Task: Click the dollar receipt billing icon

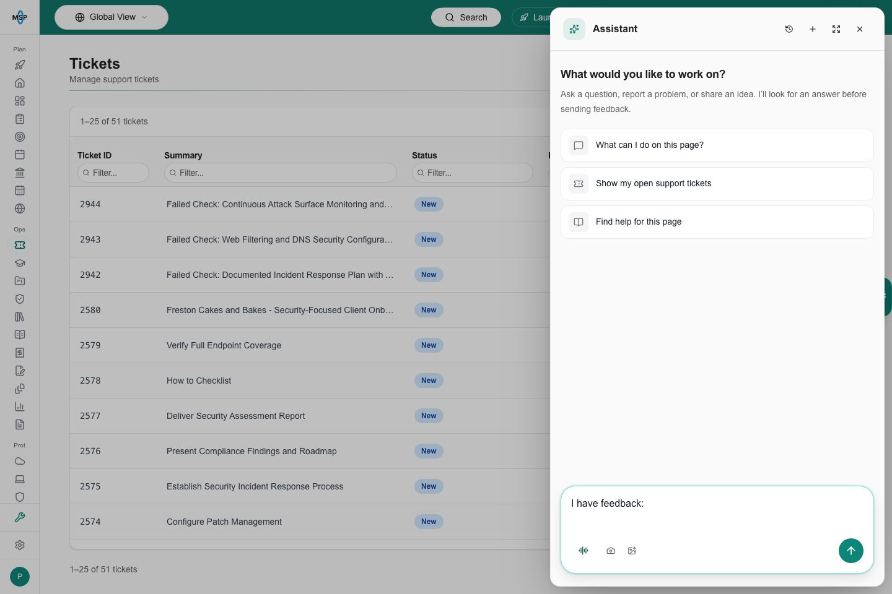Action: point(20,353)
